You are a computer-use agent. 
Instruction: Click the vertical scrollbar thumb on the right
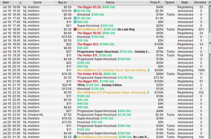click(210, 43)
